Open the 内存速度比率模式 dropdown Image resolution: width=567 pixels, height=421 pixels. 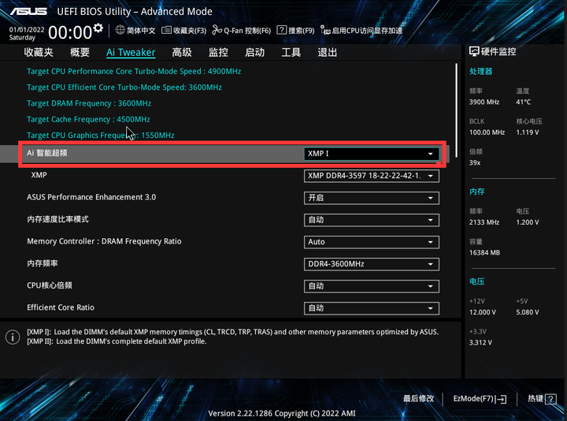372,220
